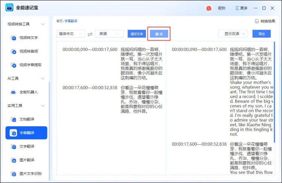Open 转换结果 conversion results link
The image size is (282, 183).
coord(265,21)
